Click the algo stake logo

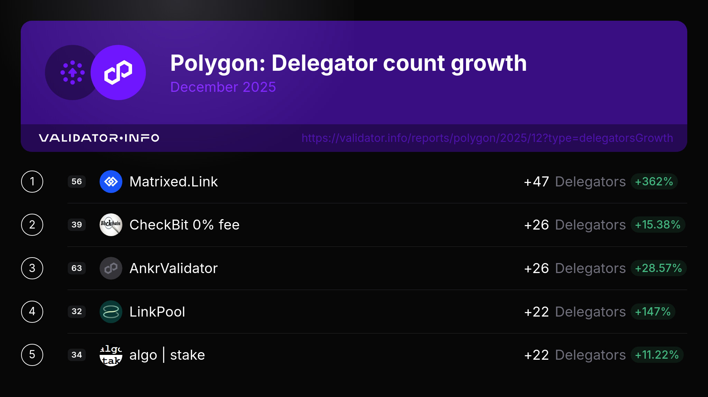tap(111, 355)
